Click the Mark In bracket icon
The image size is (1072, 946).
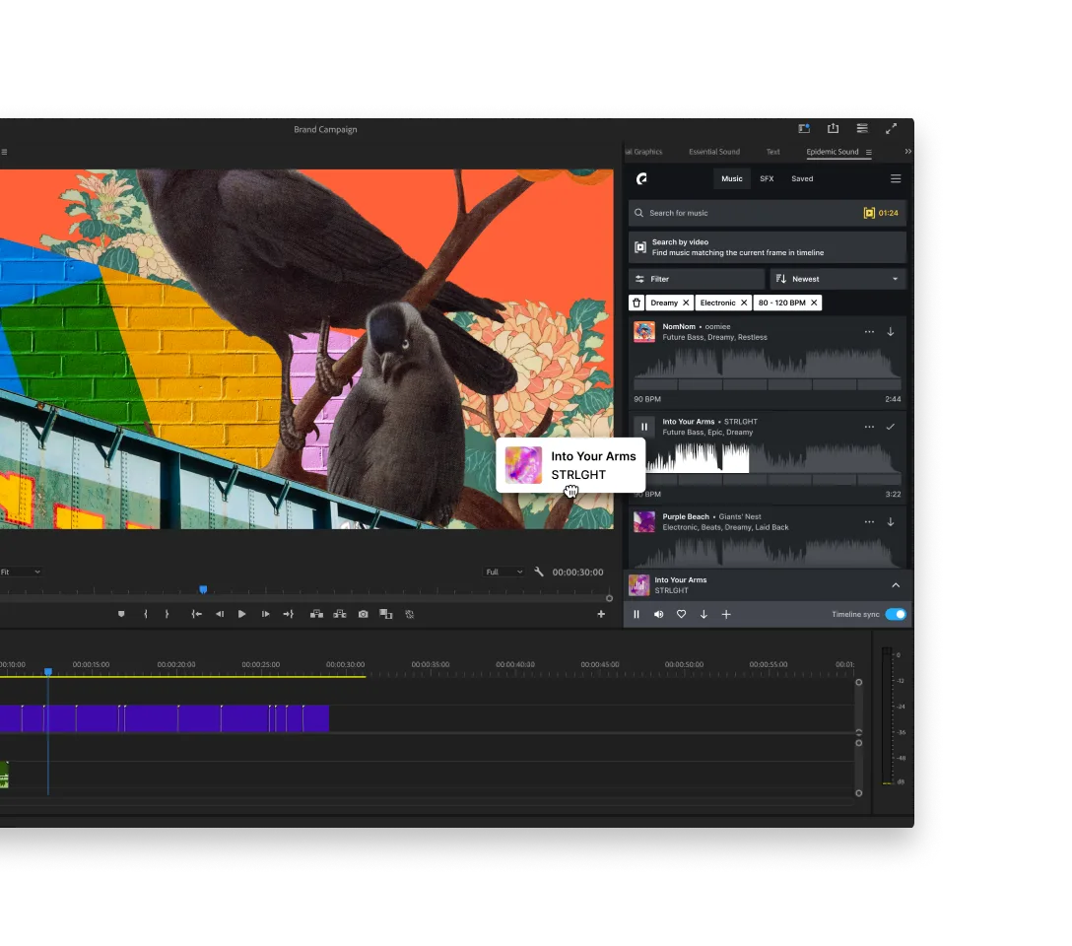(146, 614)
